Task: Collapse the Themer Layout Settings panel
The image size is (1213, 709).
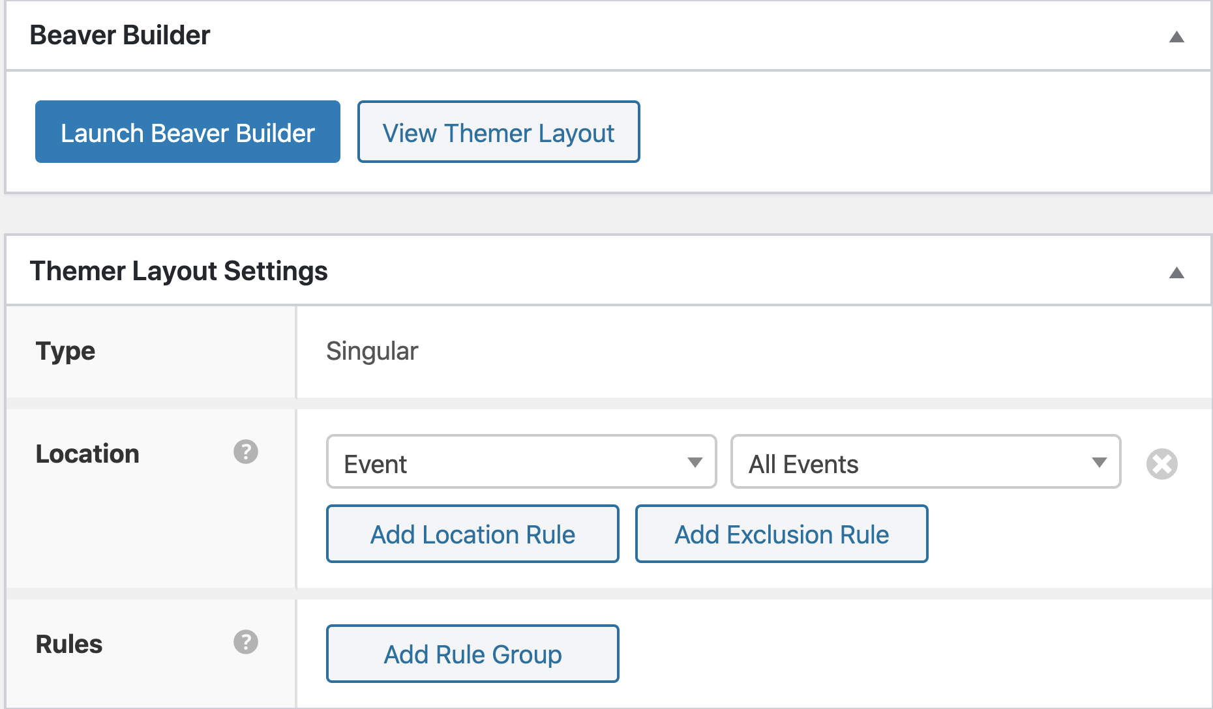Action: [1176, 272]
